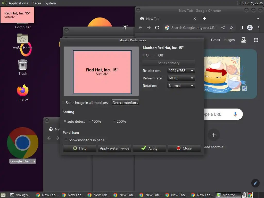Screen dimensions: 264x198
Task: Open the Resolution dropdown
Action: [x=181, y=71]
